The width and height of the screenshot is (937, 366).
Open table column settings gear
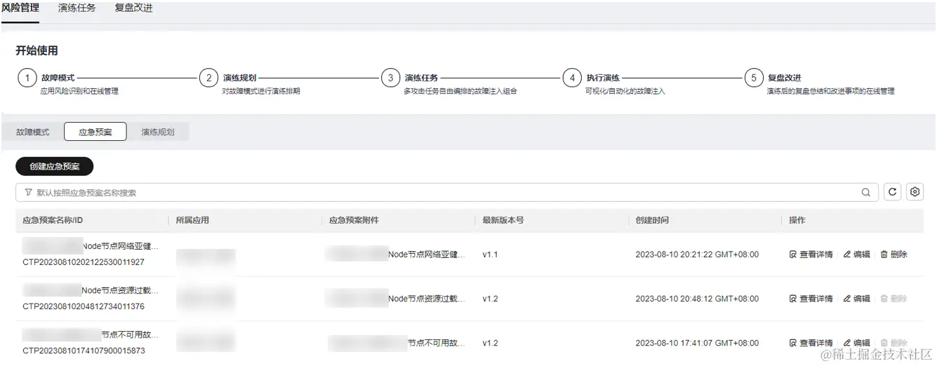pyautogui.click(x=915, y=192)
